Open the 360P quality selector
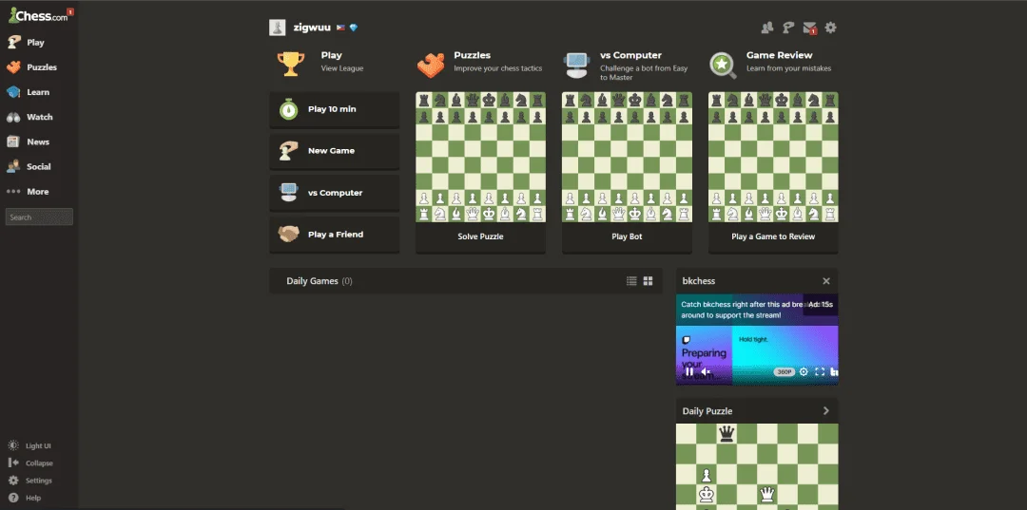1027x510 pixels. 784,371
